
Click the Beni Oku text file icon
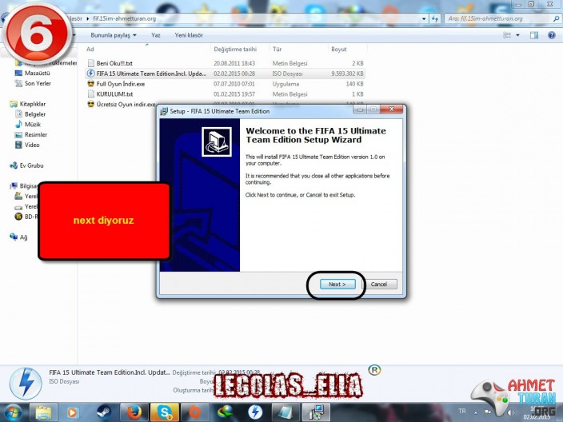coord(91,63)
